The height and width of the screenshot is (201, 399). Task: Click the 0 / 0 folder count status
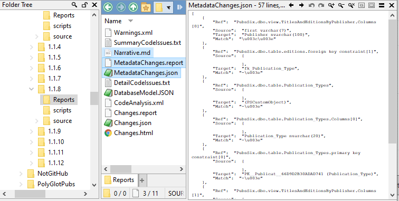(115, 194)
